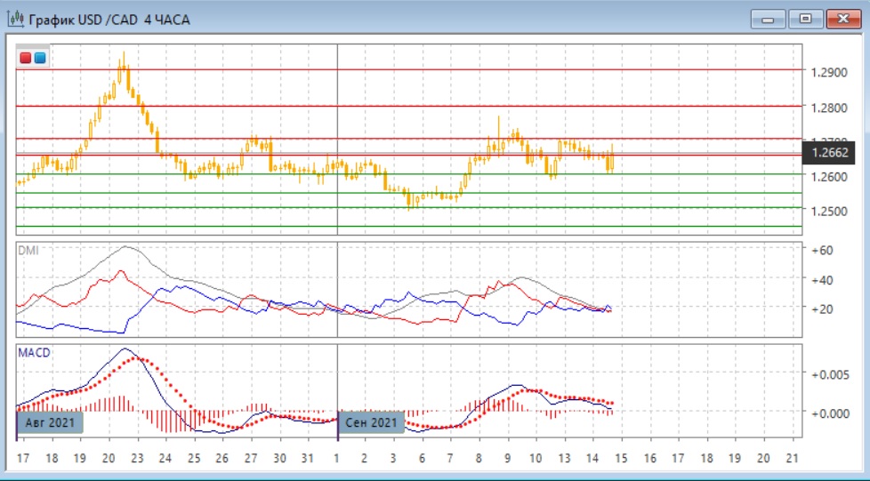
Task: Click date 21 at time axis end
Action: (x=793, y=459)
